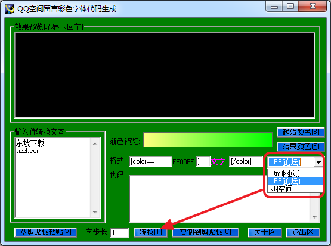The height and width of the screenshot is (246, 331).
Task: Click the application icon in title bar
Action: click(x=10, y=9)
